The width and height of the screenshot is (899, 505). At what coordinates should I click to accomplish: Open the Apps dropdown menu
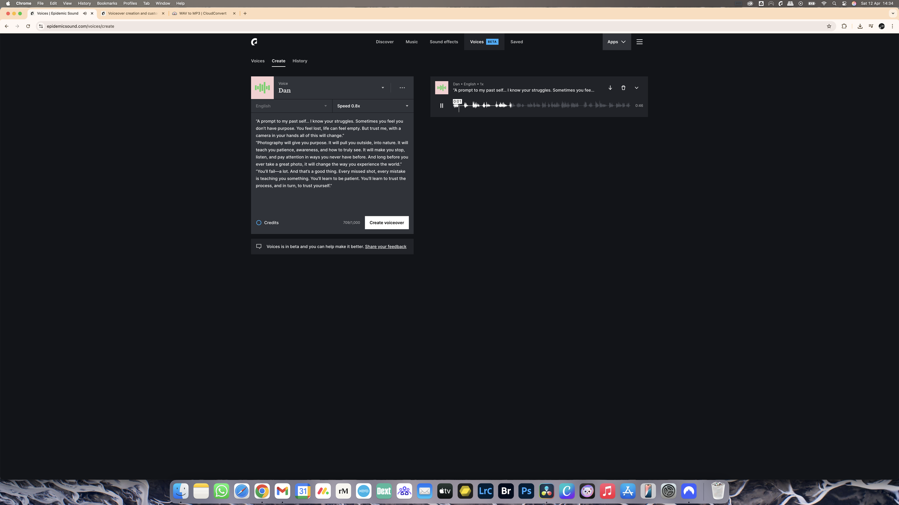click(616, 42)
